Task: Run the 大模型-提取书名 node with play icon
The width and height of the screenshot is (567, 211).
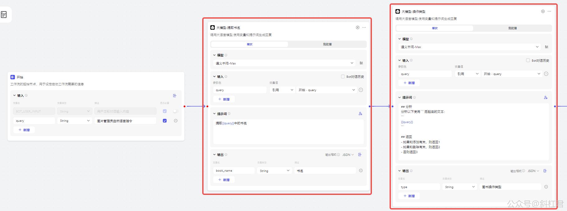Action: pyautogui.click(x=358, y=28)
